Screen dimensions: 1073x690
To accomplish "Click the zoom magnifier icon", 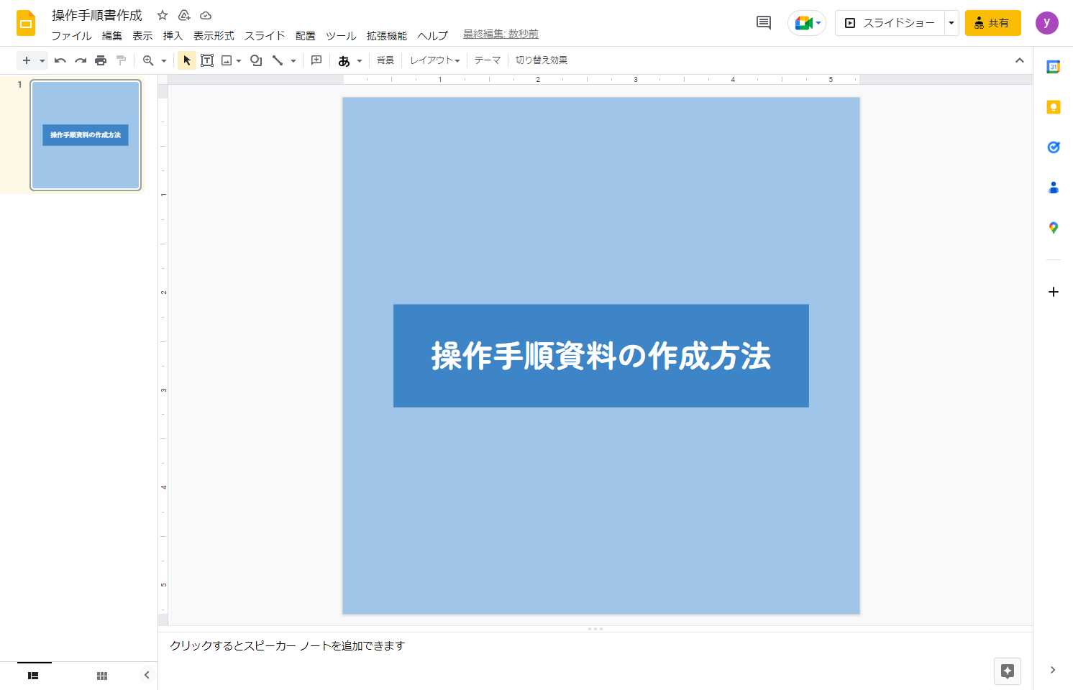I will click(x=148, y=60).
